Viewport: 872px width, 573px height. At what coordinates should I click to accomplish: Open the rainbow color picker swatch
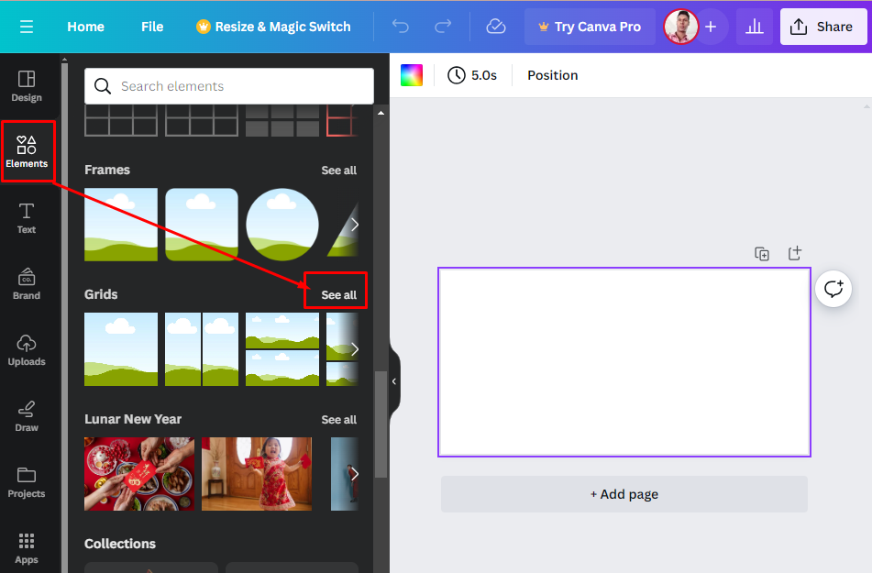coord(411,74)
